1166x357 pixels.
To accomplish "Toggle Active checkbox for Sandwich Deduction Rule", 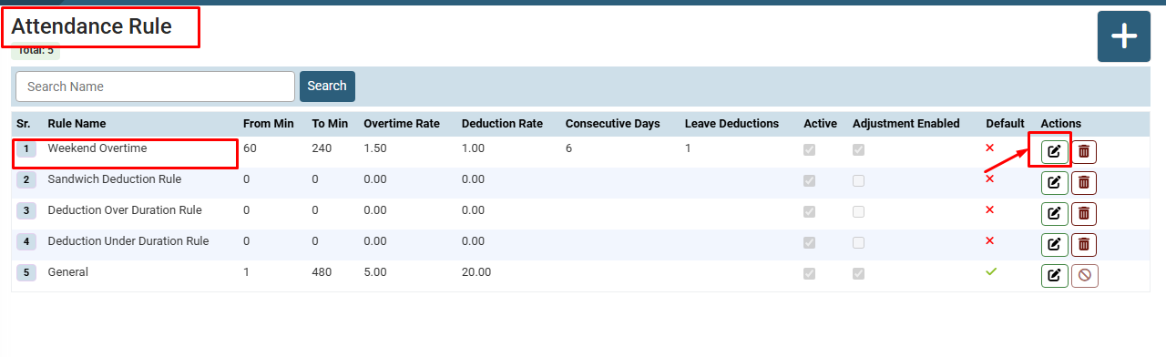I will [x=809, y=181].
